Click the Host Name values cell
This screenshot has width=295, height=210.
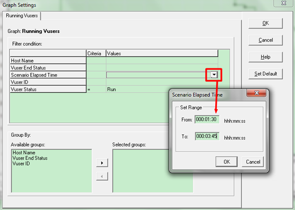coord(162,60)
